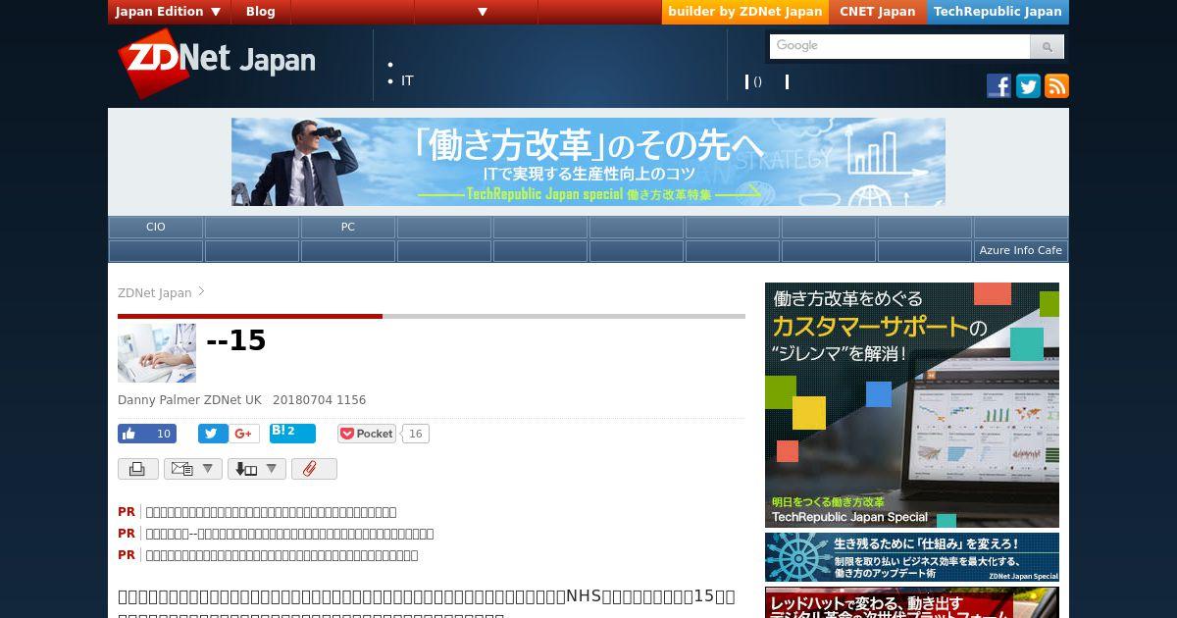The width and height of the screenshot is (1177, 618).
Task: Click the printer icon button
Action: pyautogui.click(x=138, y=469)
